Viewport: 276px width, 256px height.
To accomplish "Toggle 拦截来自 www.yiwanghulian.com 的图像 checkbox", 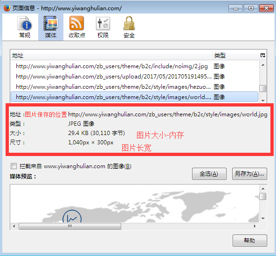I will tap(14, 166).
